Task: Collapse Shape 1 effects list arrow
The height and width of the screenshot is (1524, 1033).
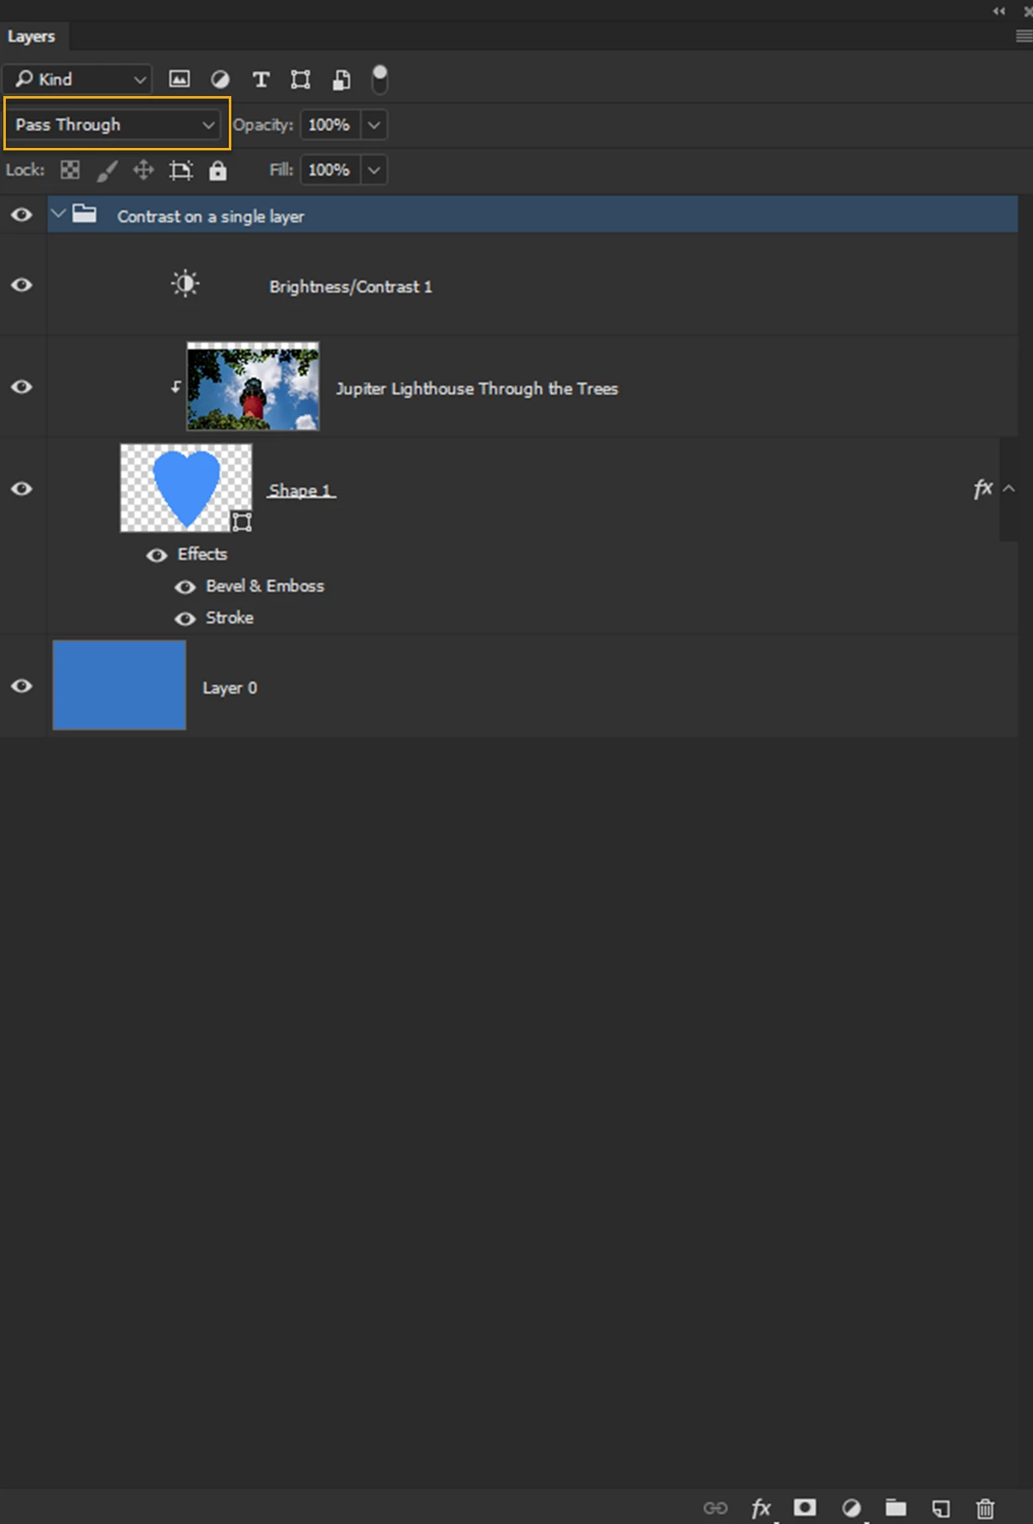Action: point(1009,489)
